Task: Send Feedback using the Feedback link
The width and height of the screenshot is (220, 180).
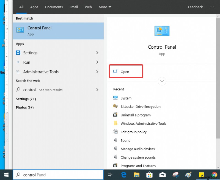Action: pyautogui.click(x=195, y=7)
